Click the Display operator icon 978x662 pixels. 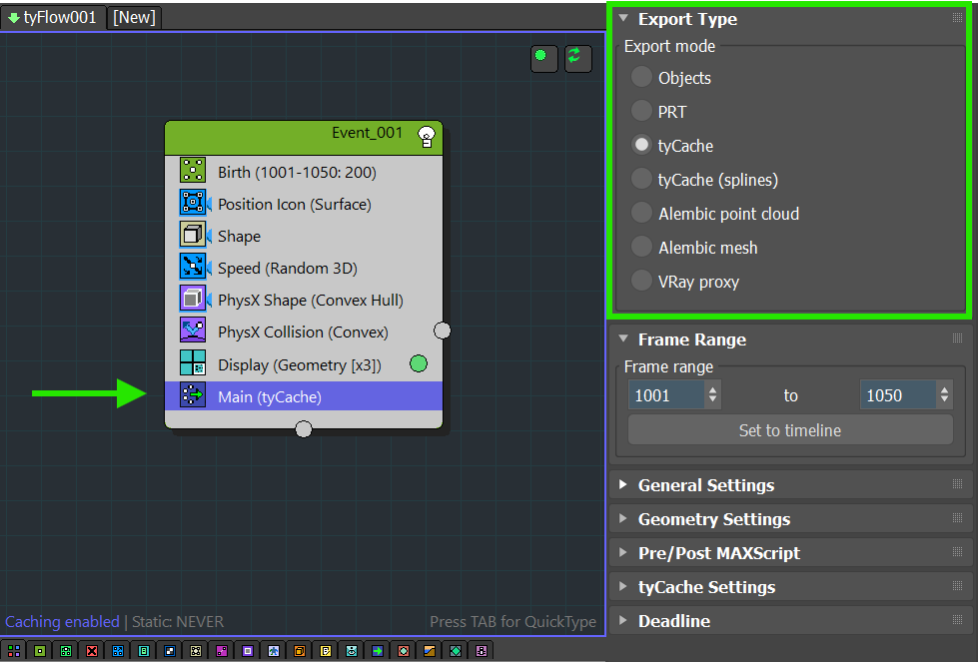pos(193,362)
